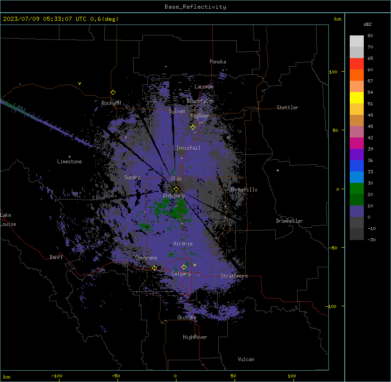This screenshot has height=382, width=391.
Task: Select the blue 33-36 dBZ legend swatch
Action: coord(357,166)
